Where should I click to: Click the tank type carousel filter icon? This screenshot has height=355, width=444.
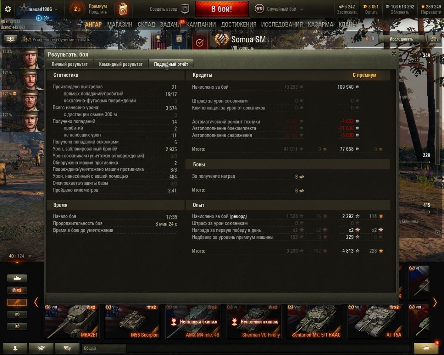pos(17,278)
